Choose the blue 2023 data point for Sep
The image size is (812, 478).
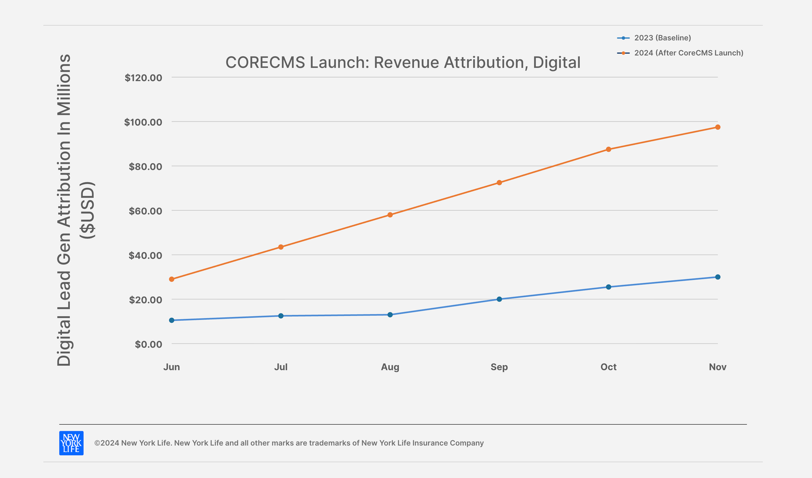coord(499,299)
